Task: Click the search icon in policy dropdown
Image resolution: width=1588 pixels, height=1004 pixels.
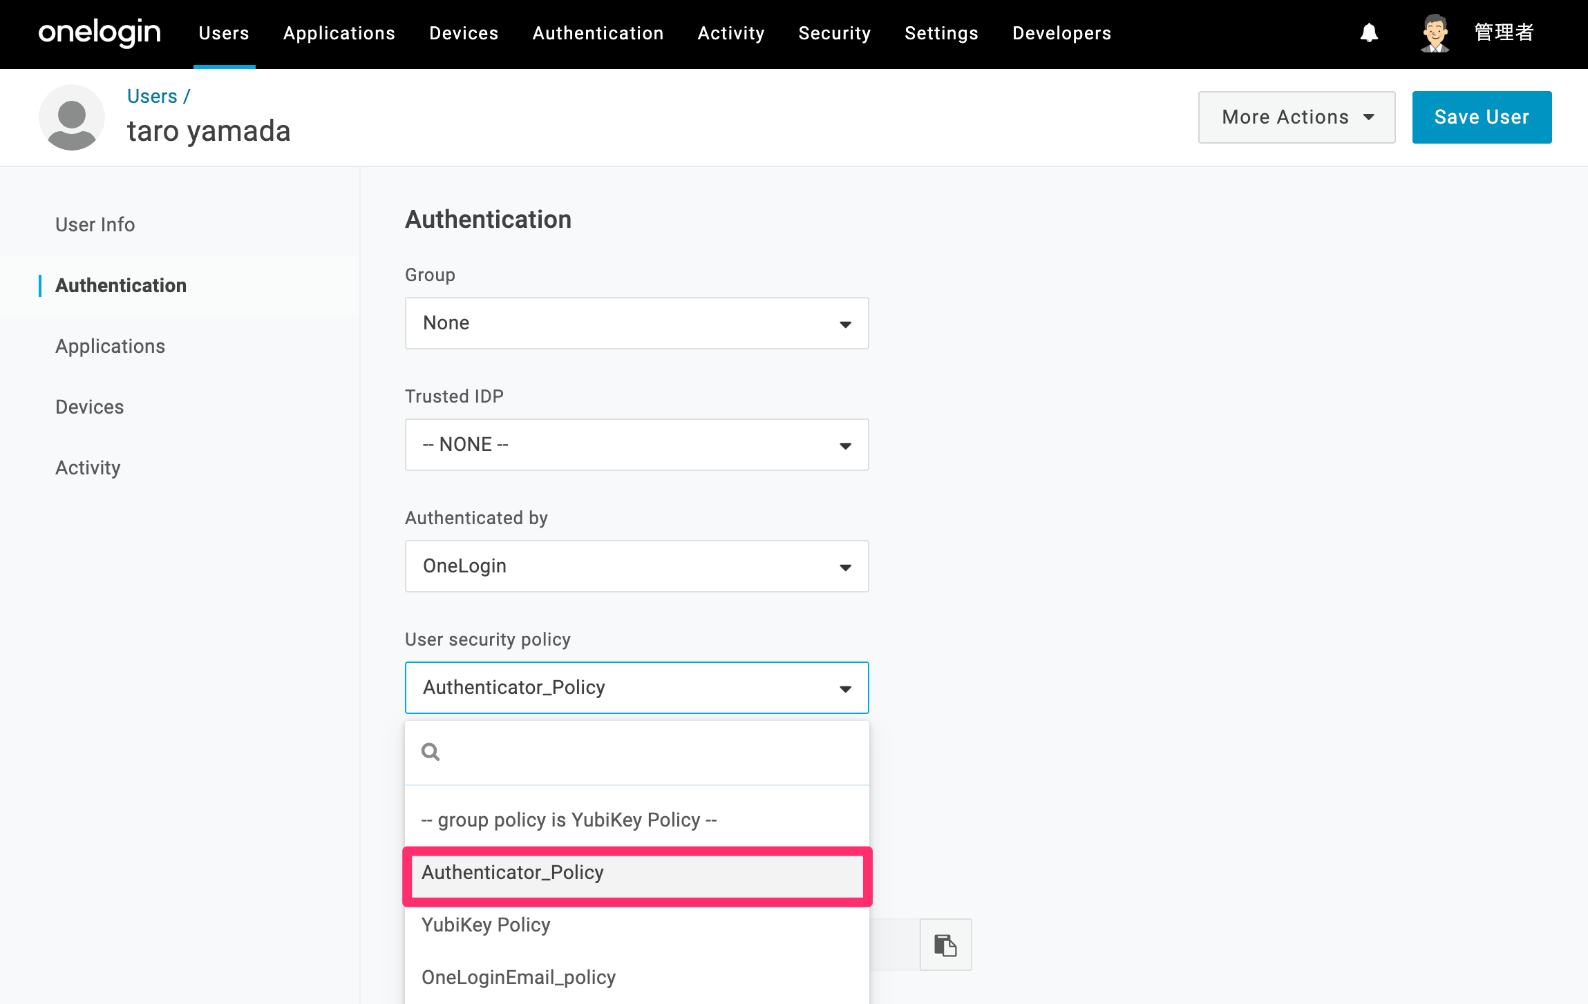Action: (x=431, y=752)
